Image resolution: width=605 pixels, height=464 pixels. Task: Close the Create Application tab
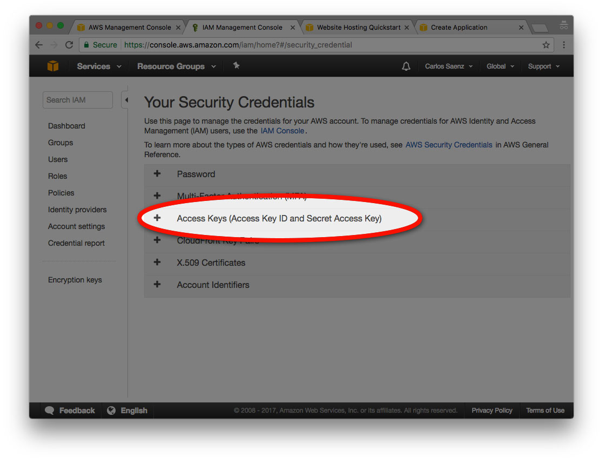point(521,28)
